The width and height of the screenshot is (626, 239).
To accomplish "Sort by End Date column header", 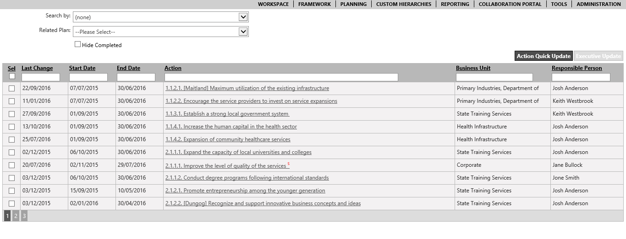I will 128,68.
